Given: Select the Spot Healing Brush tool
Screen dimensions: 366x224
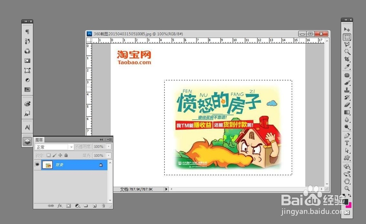Looking at the screenshot, I should 347,75.
